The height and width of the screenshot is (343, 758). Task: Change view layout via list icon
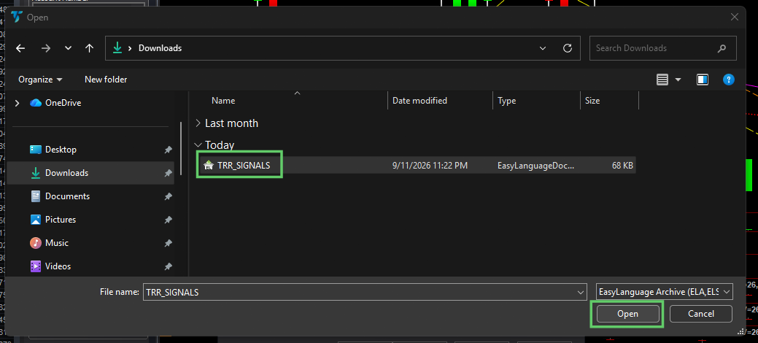662,80
